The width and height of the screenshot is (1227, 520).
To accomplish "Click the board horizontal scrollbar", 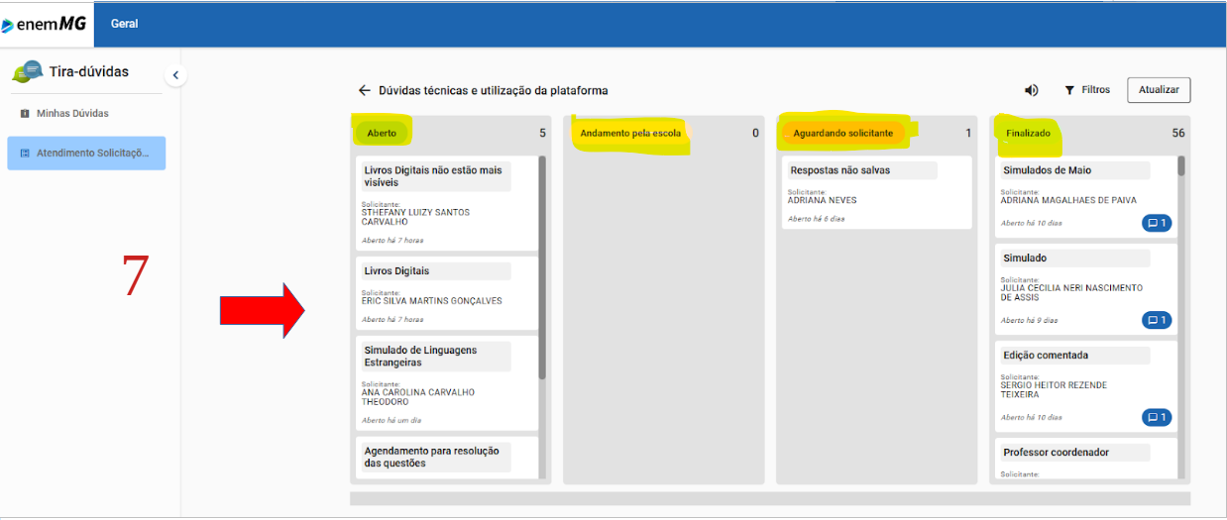I will 770,498.
